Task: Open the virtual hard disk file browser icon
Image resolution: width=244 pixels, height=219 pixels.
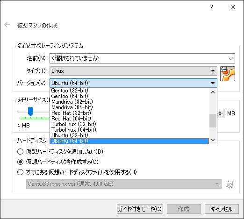Action: [x=230, y=184]
